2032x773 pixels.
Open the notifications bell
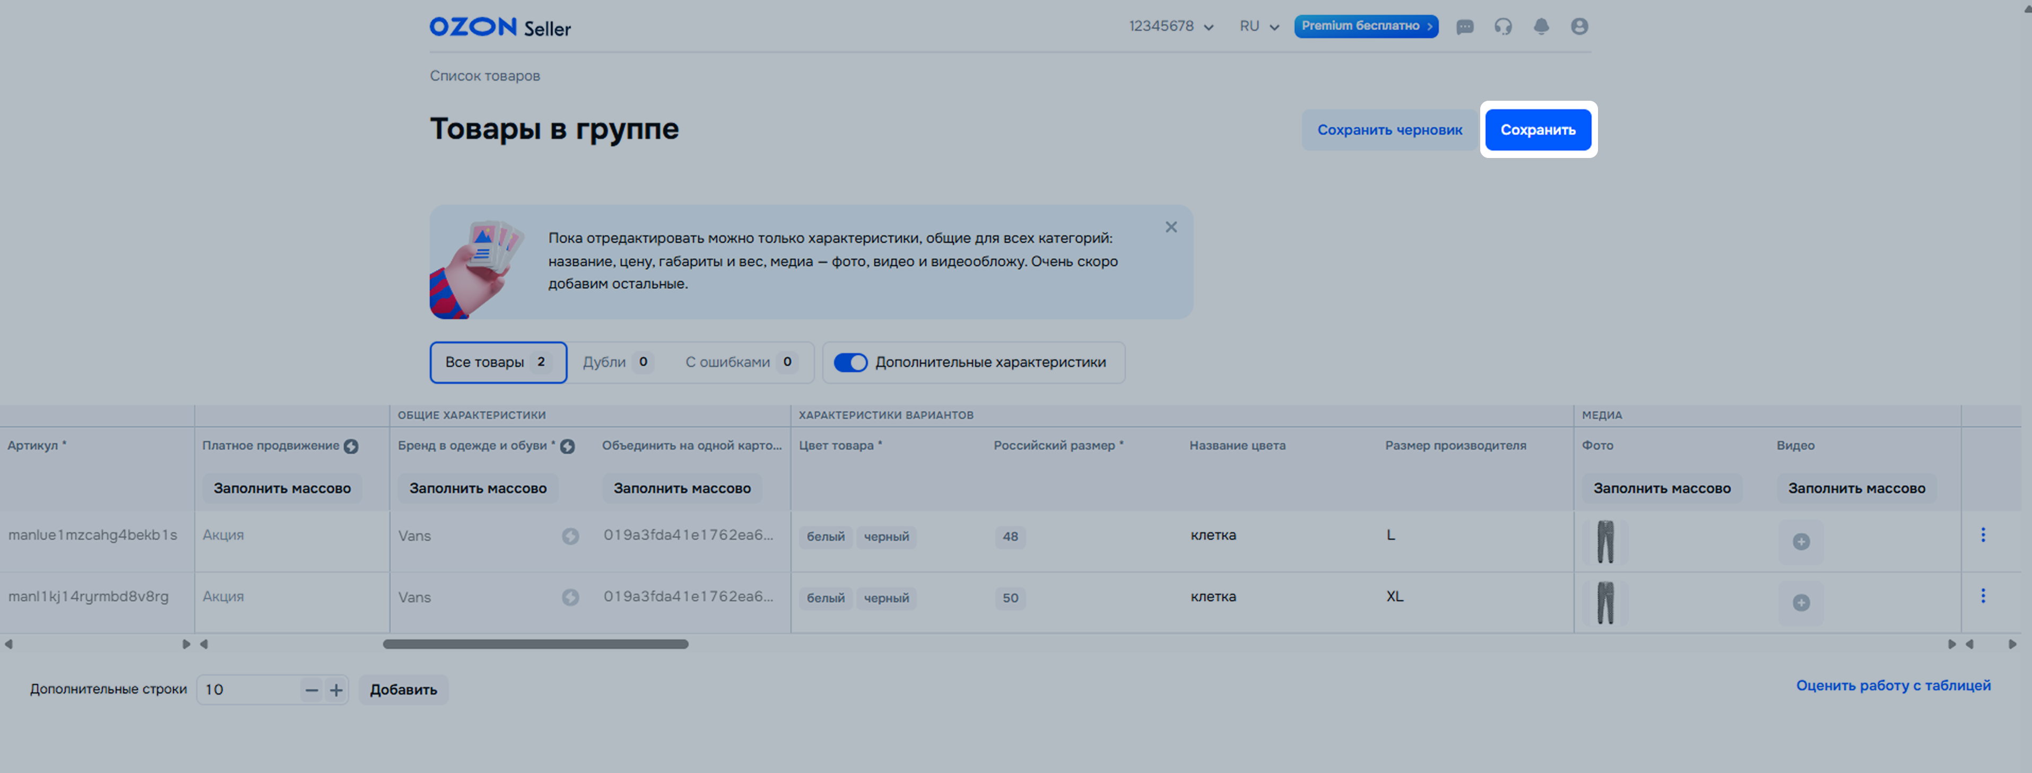1541,27
